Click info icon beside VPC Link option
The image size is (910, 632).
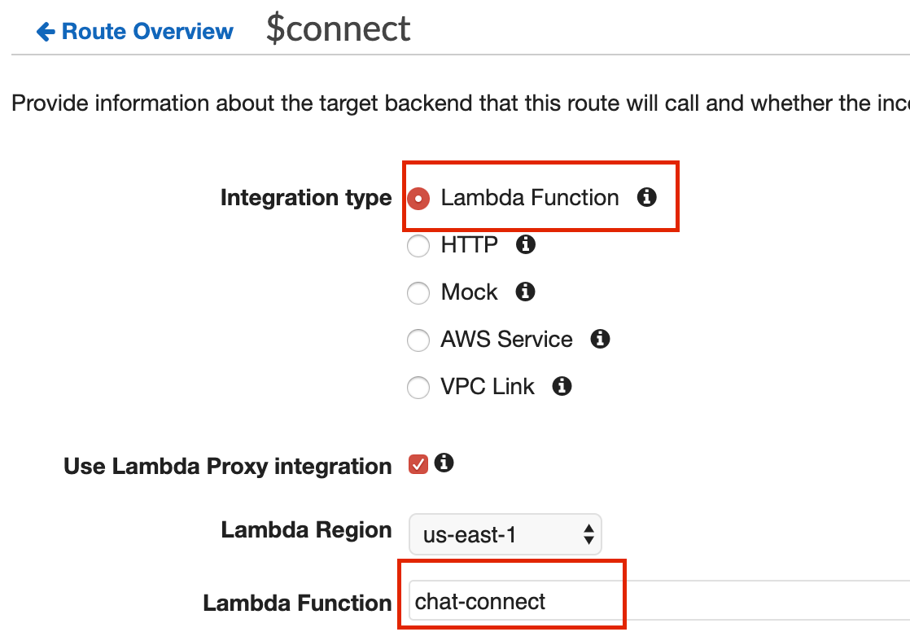[562, 386]
